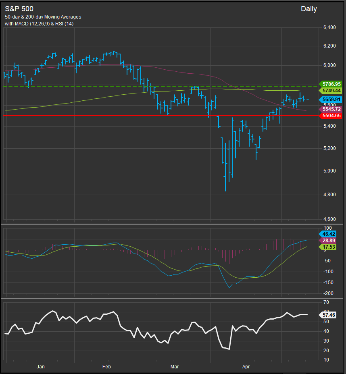Click the 10 RSI axis label
This screenshot has width=346, height=374.
pyautogui.click(x=326, y=359)
